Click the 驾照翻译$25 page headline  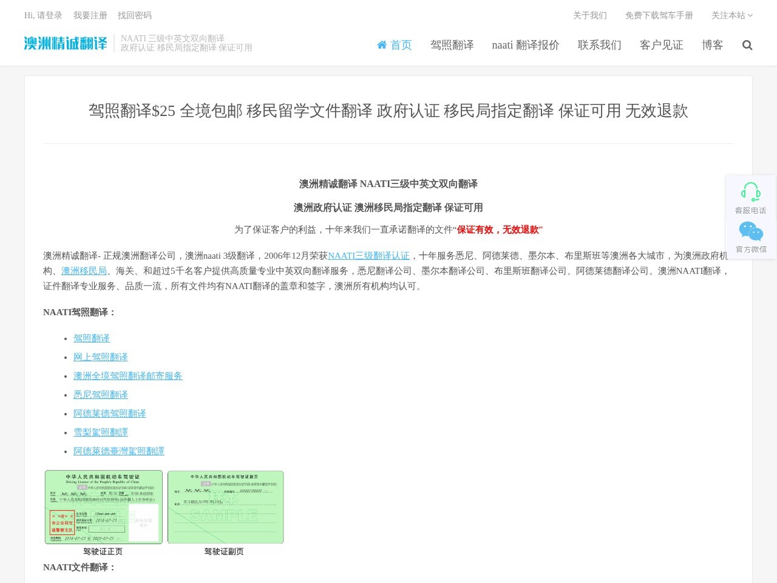tap(388, 111)
